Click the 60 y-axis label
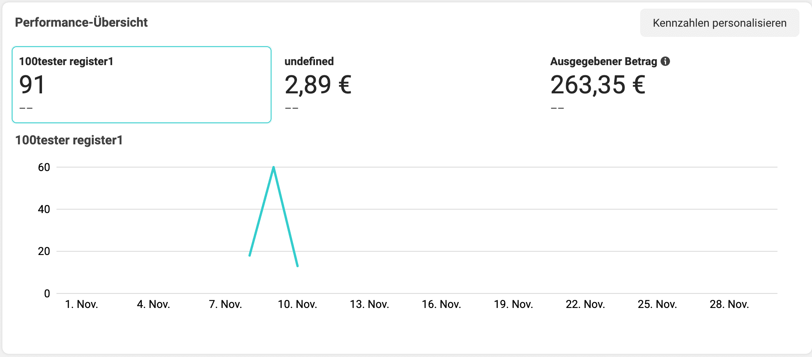 (x=44, y=168)
